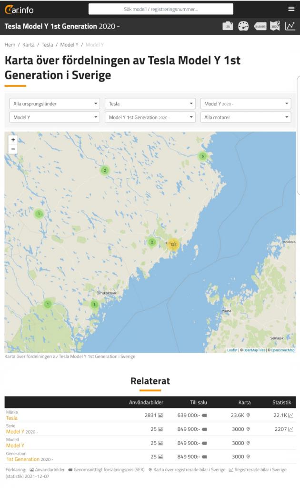Focus the model search field
Screen dimensions: 300x488
click(x=161, y=9)
